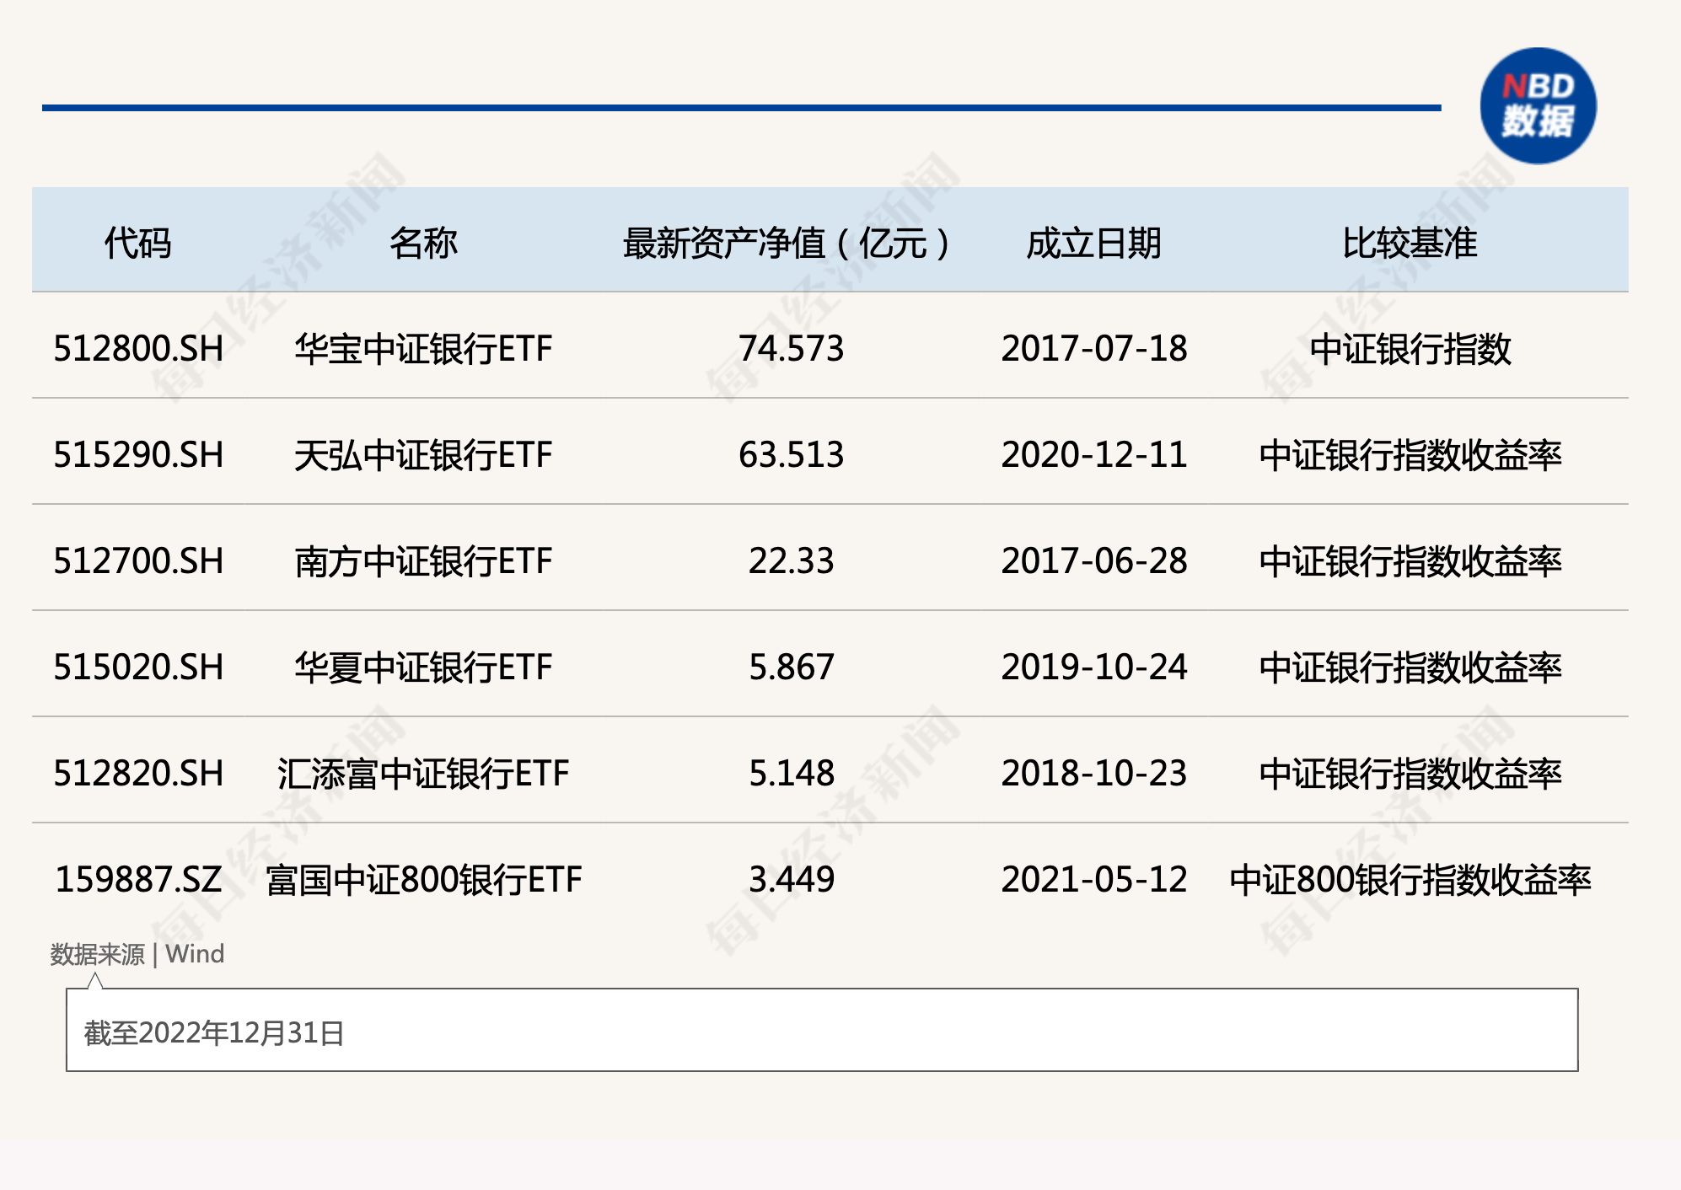1681x1190 pixels.
Task: Click the net asset value 5.867
Action: [x=791, y=667]
